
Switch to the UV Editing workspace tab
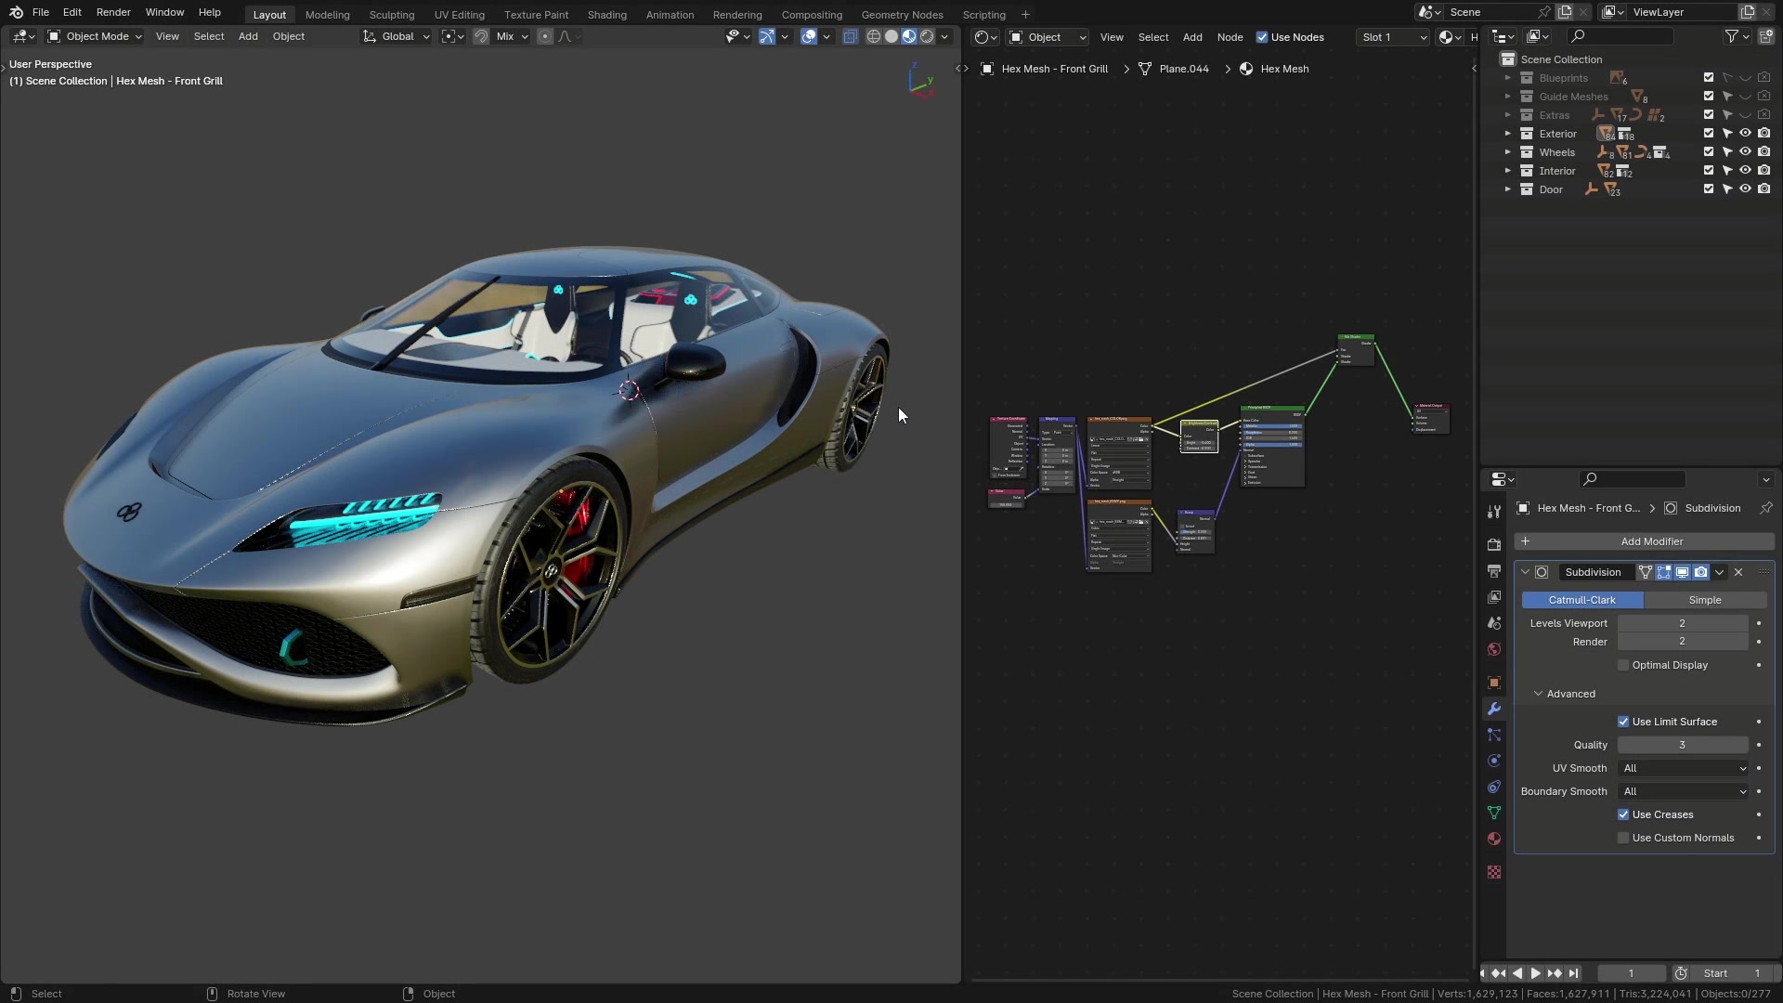tap(460, 14)
